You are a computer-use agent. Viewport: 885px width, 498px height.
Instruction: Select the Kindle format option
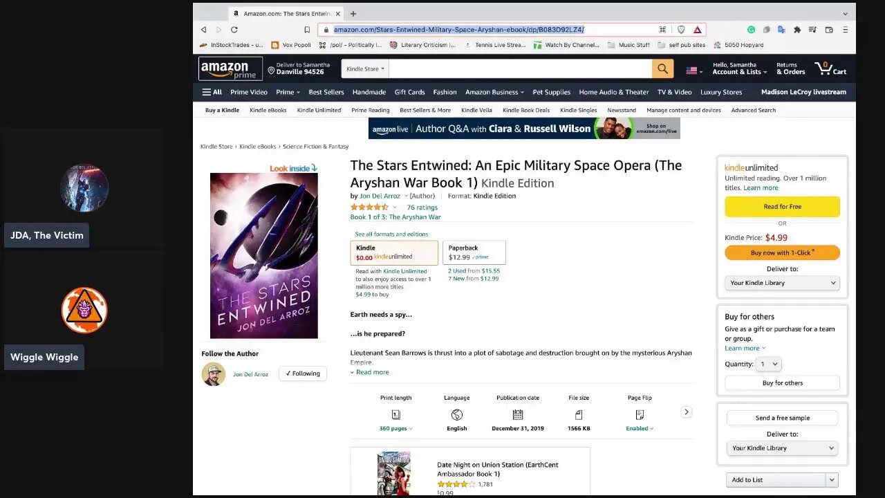393,252
